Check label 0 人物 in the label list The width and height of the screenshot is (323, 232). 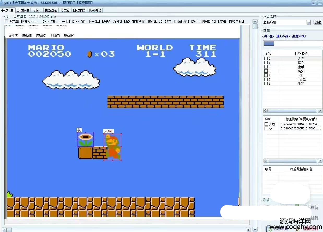[x=266, y=59]
